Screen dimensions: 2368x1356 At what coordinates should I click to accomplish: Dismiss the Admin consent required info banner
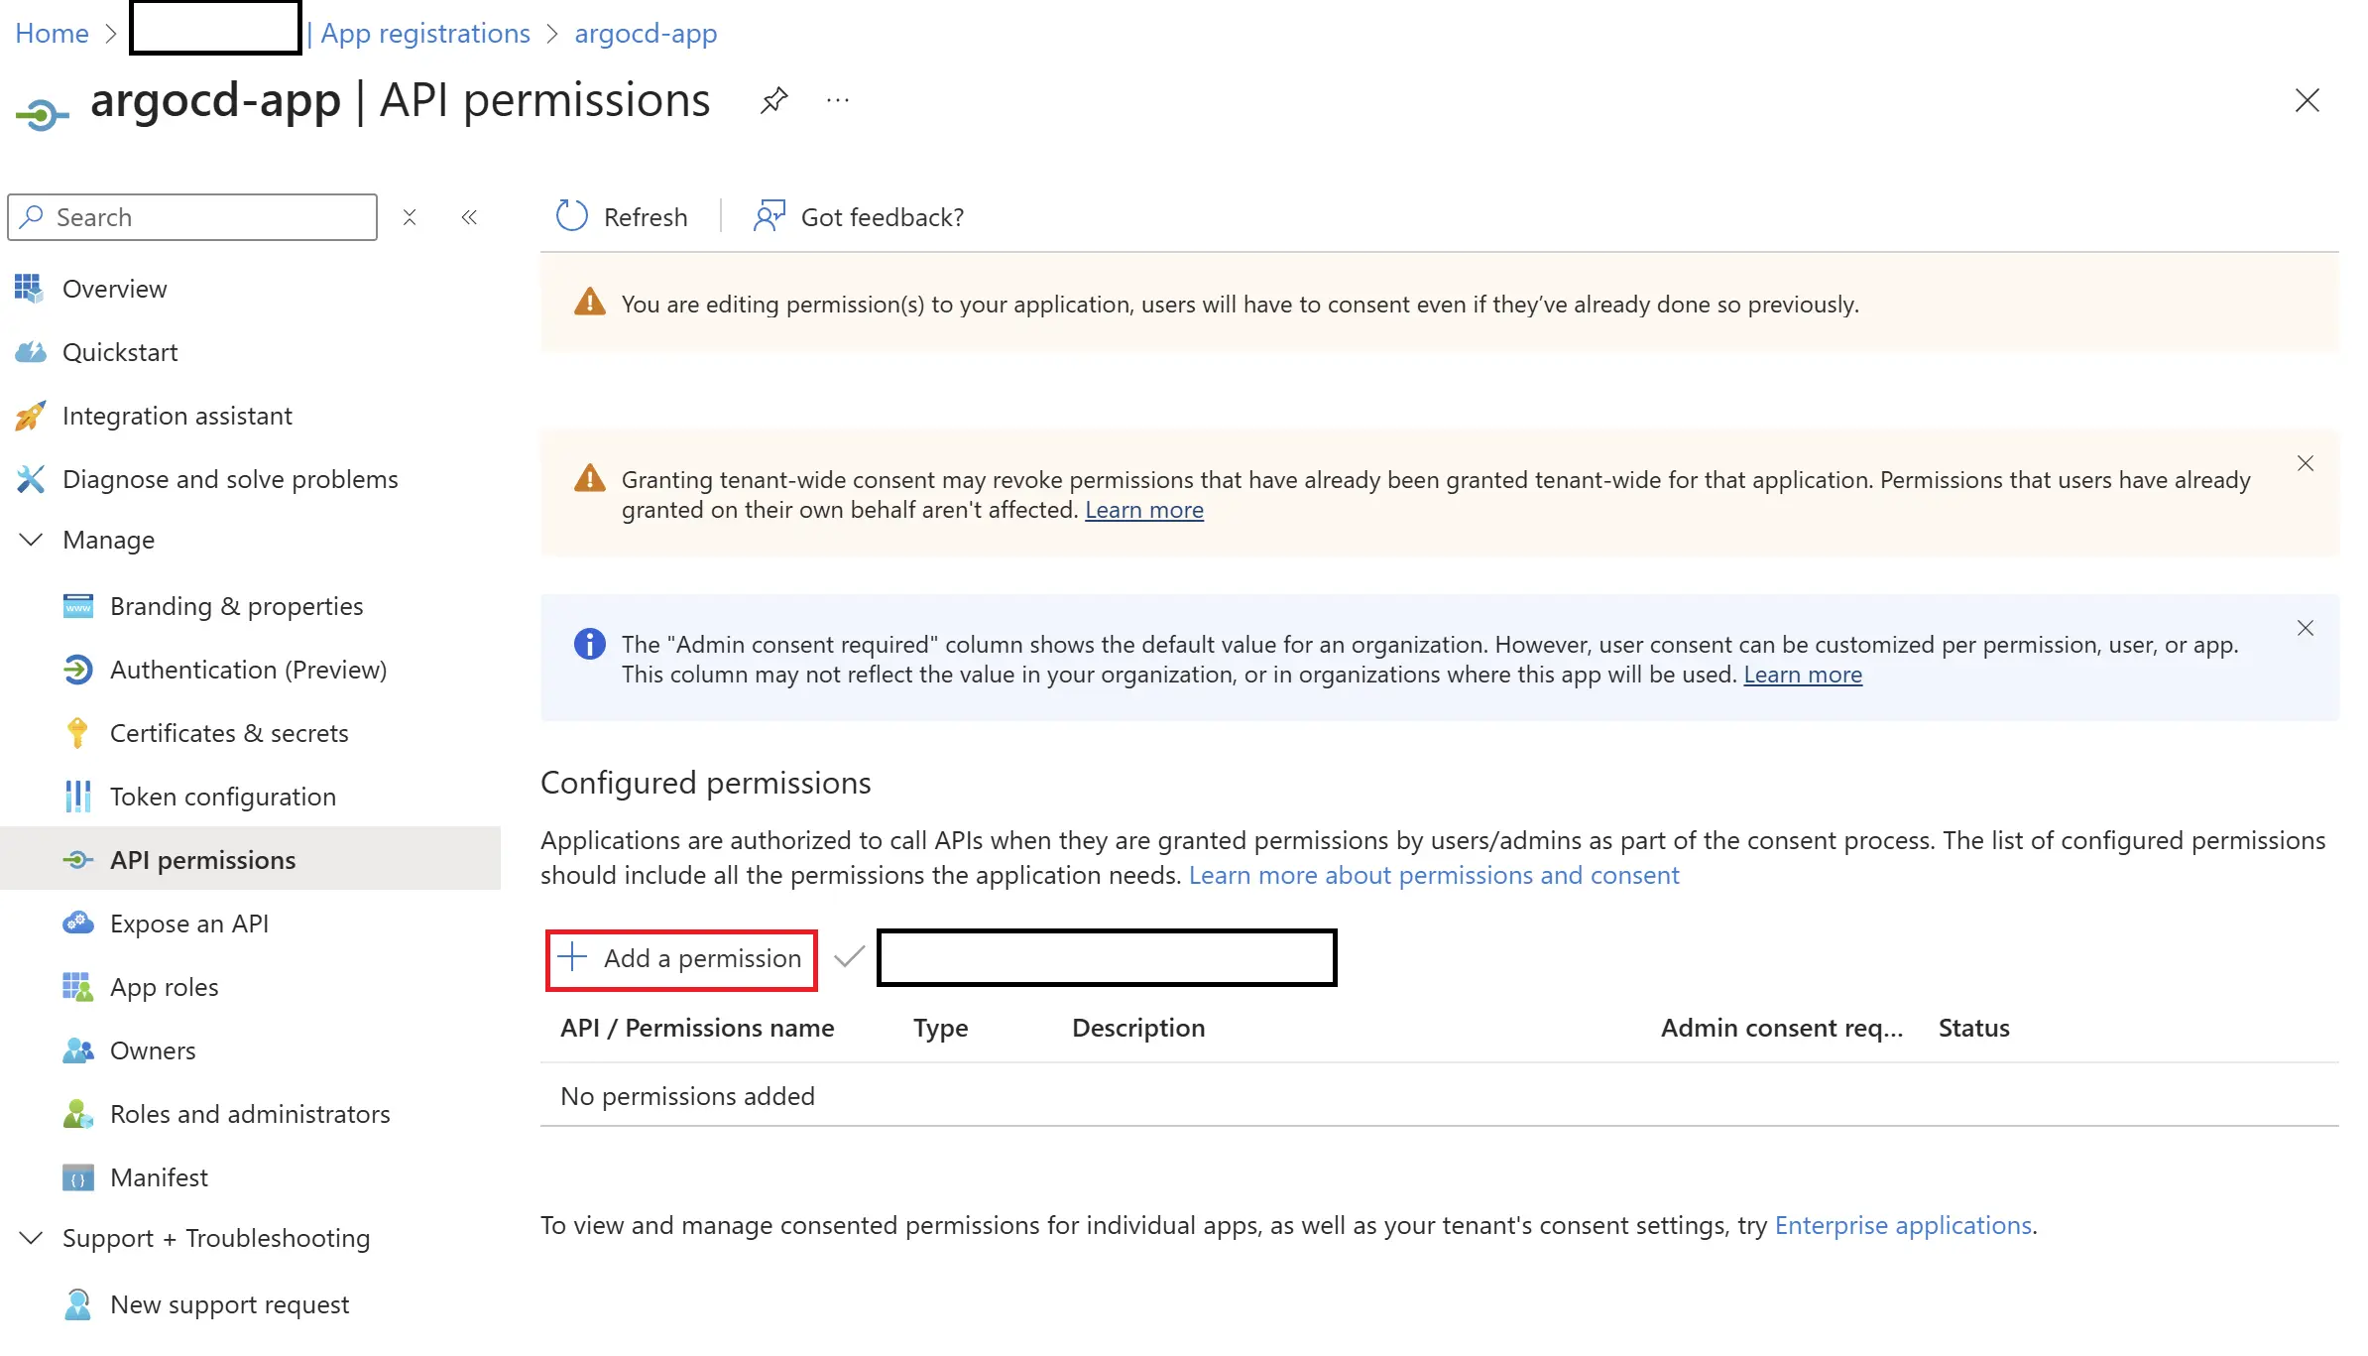click(x=2305, y=628)
